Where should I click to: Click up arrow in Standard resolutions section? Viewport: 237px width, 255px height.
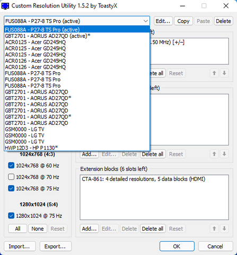coord(214,154)
